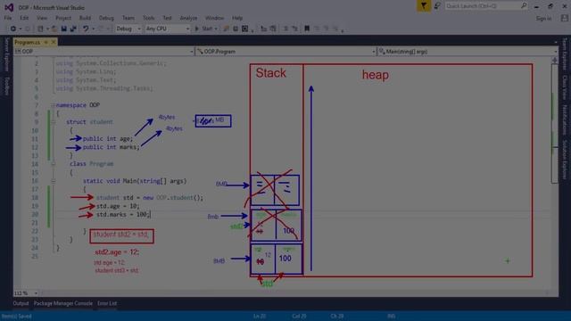Click the Comment Out Lines toolbar icon
Viewport: 571px width, 321px height.
point(285,29)
